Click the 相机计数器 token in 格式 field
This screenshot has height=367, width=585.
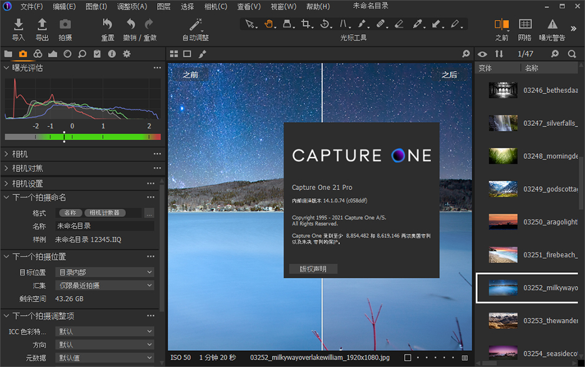pyautogui.click(x=105, y=213)
